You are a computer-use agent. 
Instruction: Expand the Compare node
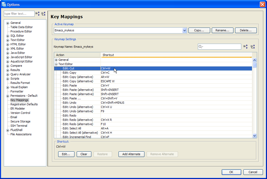pyautogui.click(x=8, y=66)
